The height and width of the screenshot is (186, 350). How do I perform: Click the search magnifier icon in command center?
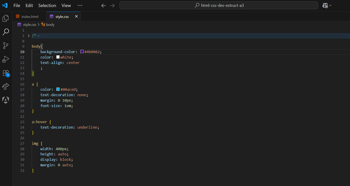pos(197,5)
